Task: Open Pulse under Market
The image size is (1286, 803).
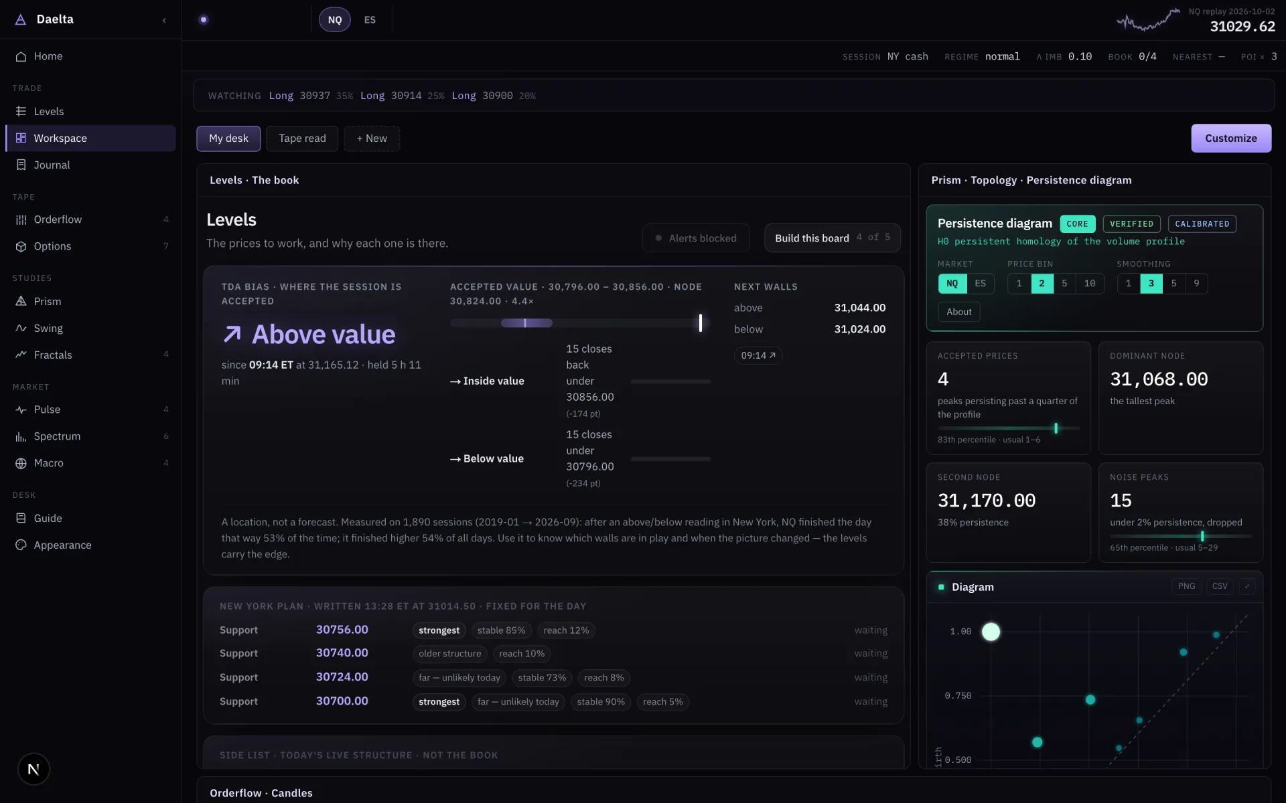Action: (90, 410)
